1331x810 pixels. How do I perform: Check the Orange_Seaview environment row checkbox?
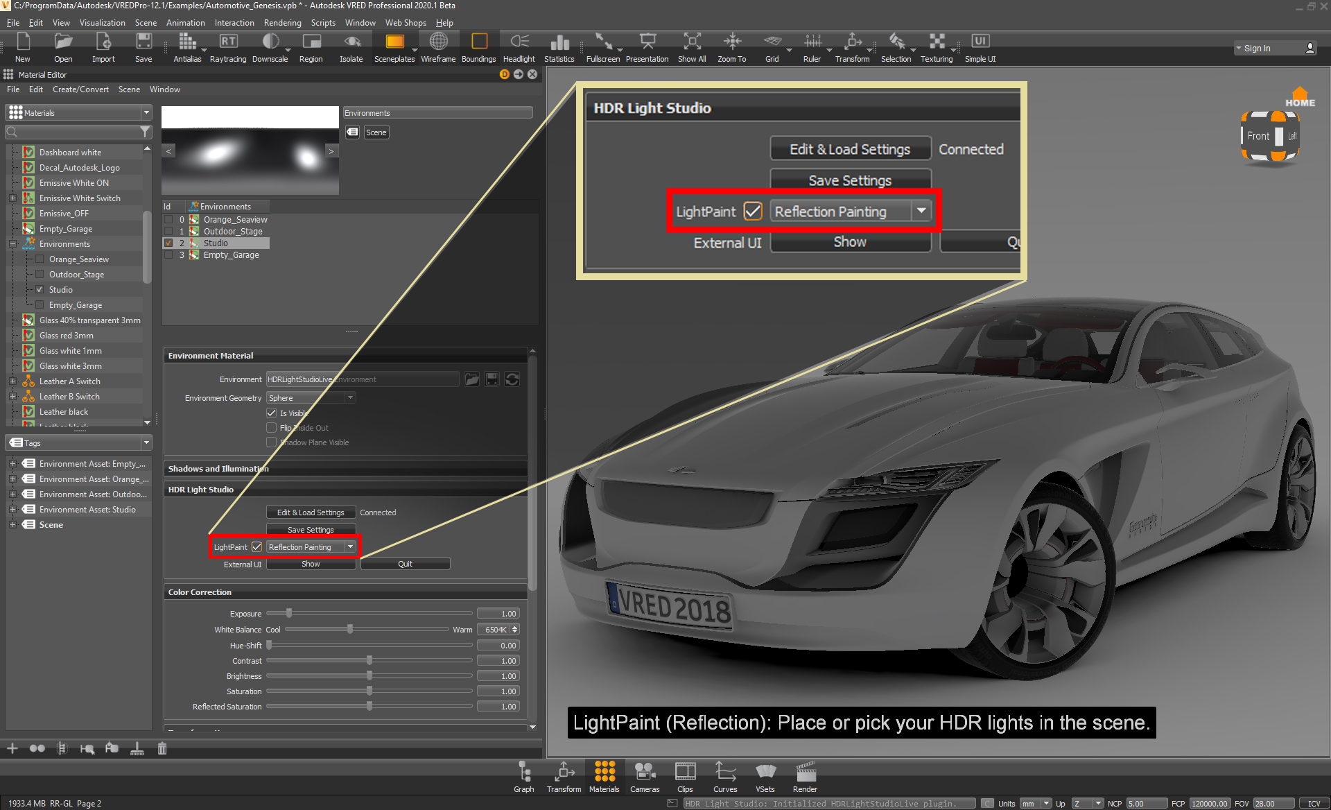(168, 219)
